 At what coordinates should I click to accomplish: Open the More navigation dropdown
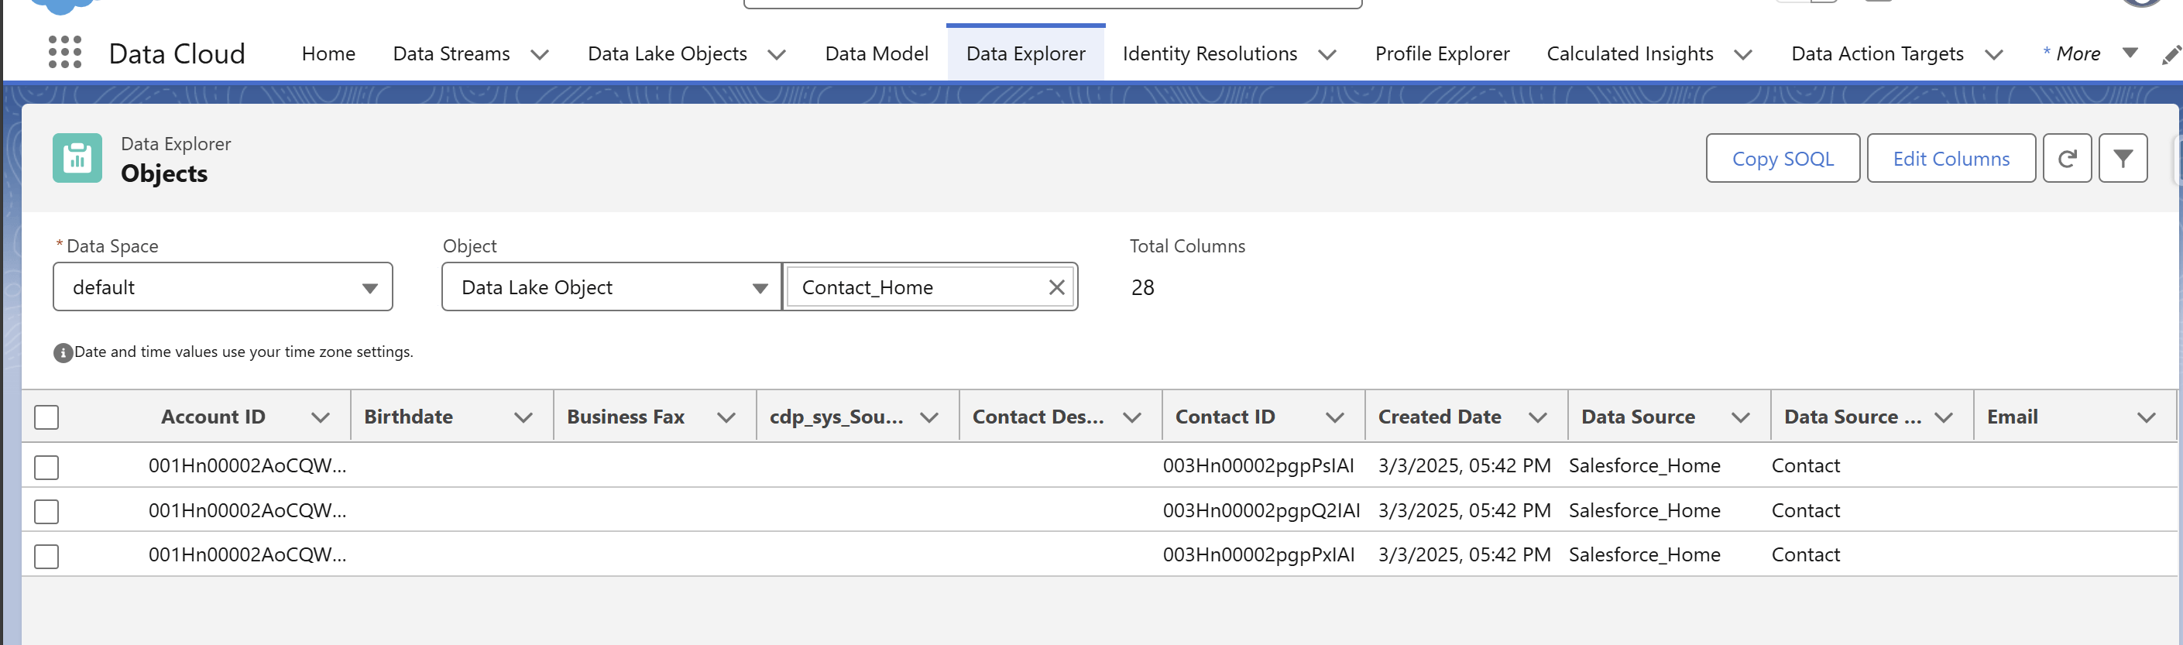coord(2129,53)
